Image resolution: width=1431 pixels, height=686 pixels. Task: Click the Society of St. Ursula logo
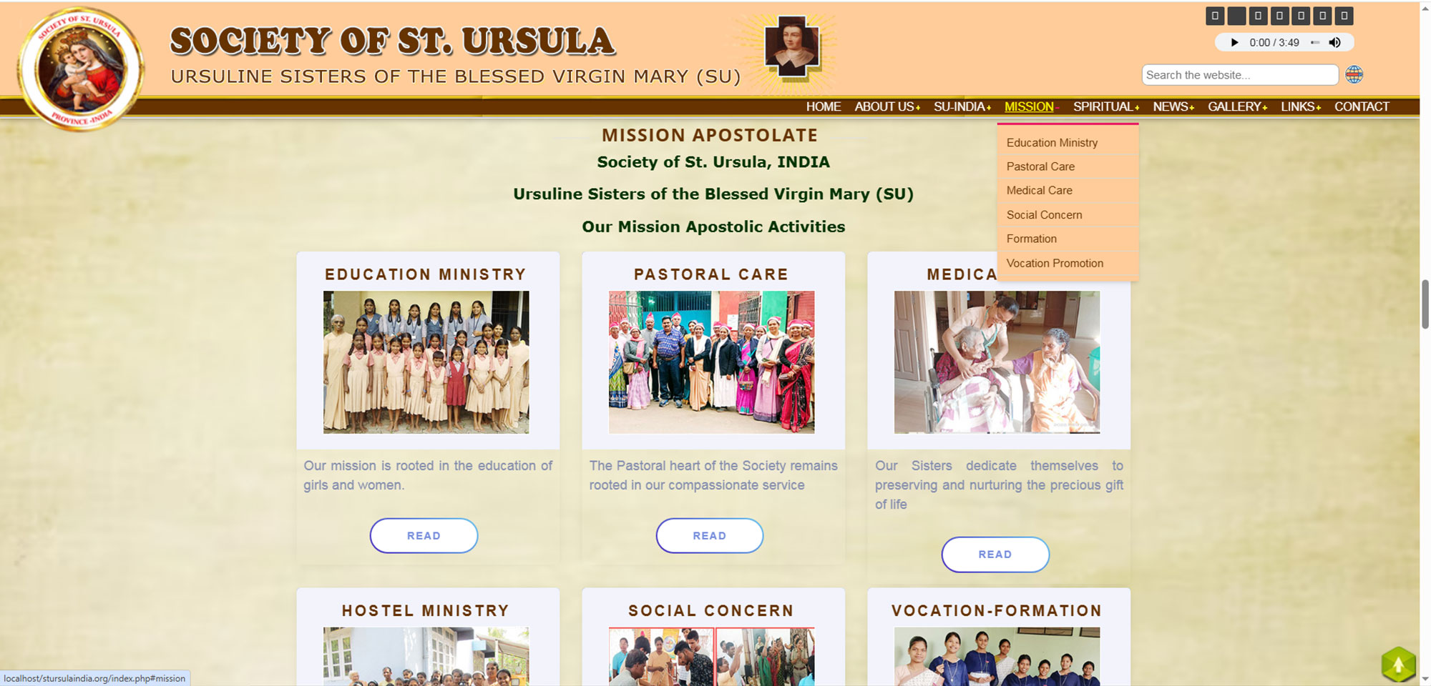[80, 69]
